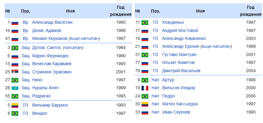Screen dimensions: 263x123
Task: Click the Вр position link for Денис Адамов
Action: [x=26, y=30]
